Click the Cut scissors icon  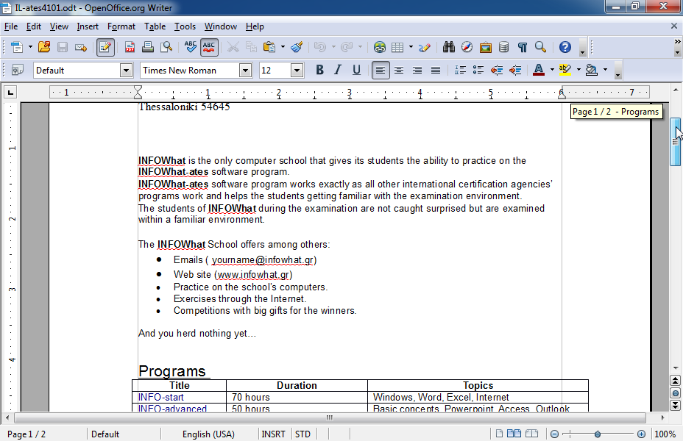pyautogui.click(x=233, y=47)
